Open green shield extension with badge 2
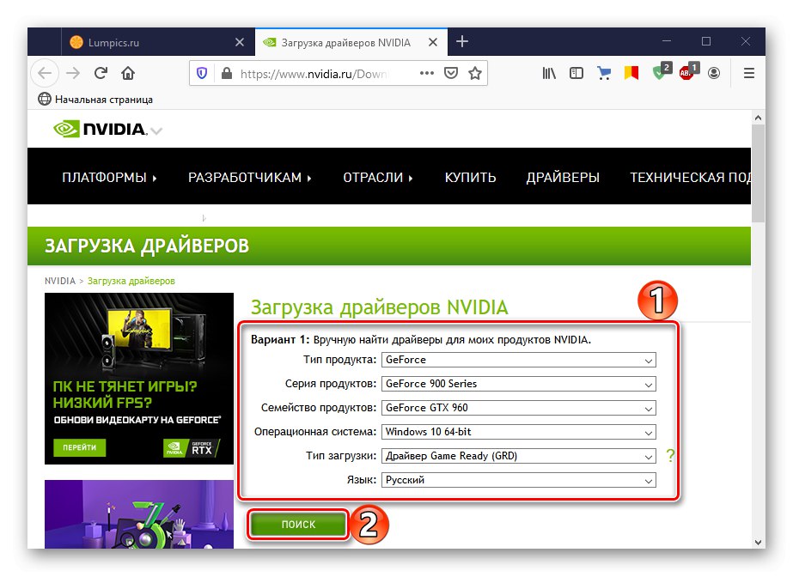 pos(661,71)
